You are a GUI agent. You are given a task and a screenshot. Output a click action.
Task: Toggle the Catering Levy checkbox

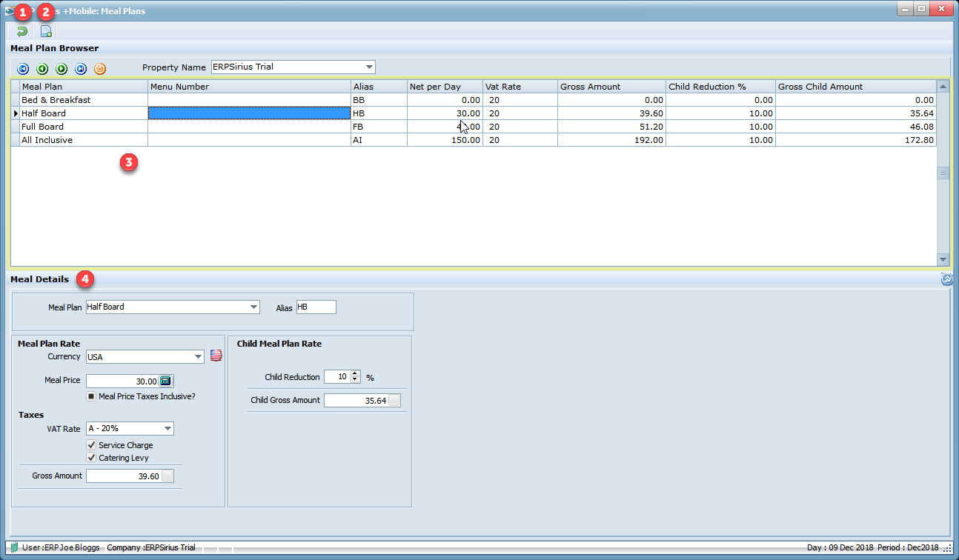(91, 458)
